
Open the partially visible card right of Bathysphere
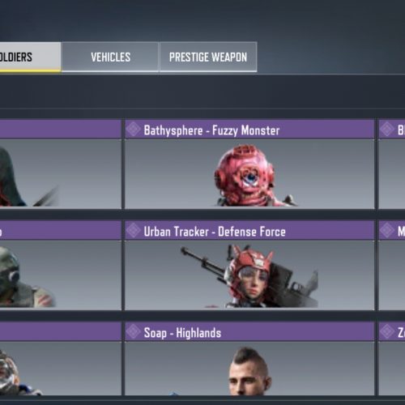coord(392,164)
